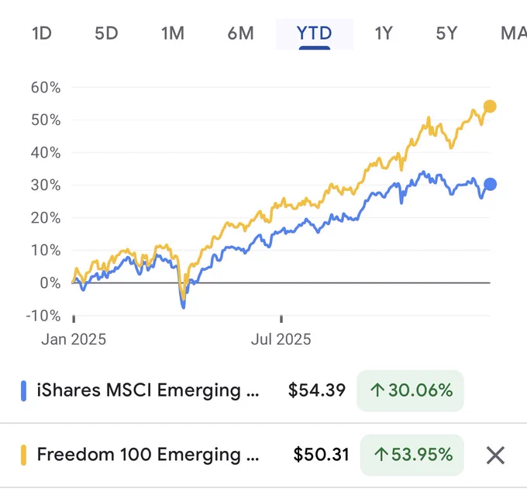Click the 30.06% gain badge
This screenshot has height=492, width=527.
[x=410, y=390]
